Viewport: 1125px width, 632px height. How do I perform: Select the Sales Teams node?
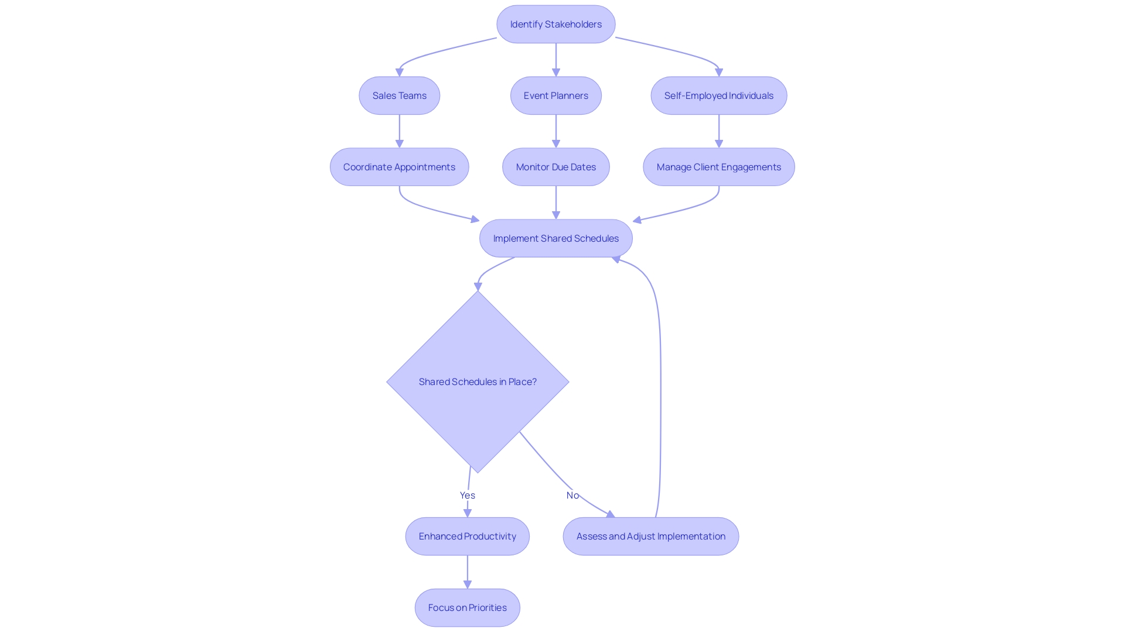[x=400, y=95]
